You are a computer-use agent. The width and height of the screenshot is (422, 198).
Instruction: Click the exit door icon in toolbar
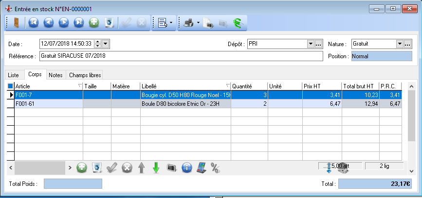coord(16,22)
